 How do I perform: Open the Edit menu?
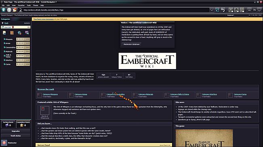[8, 5]
